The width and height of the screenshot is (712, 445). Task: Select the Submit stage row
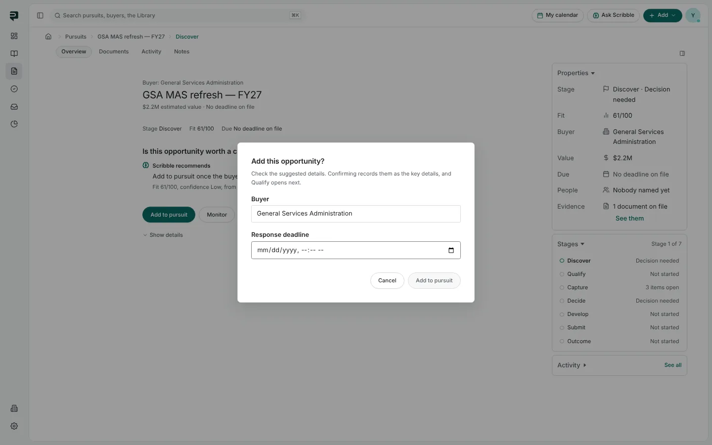click(619, 327)
